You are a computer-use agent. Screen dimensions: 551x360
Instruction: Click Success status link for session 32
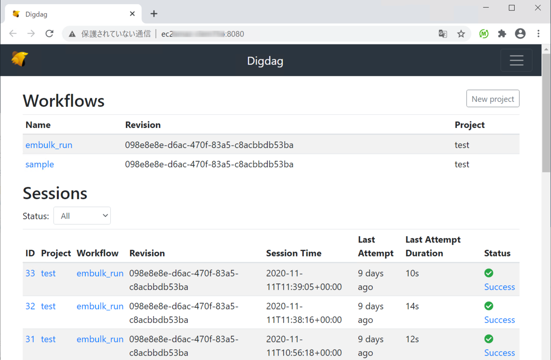point(499,320)
